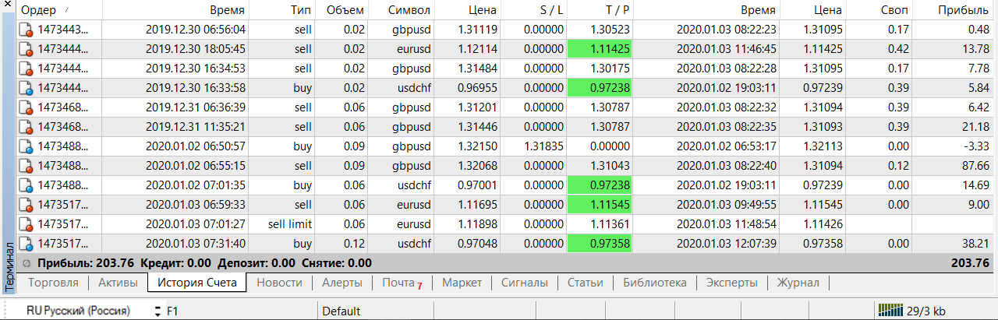Open the Сигналы tab

pos(525,283)
